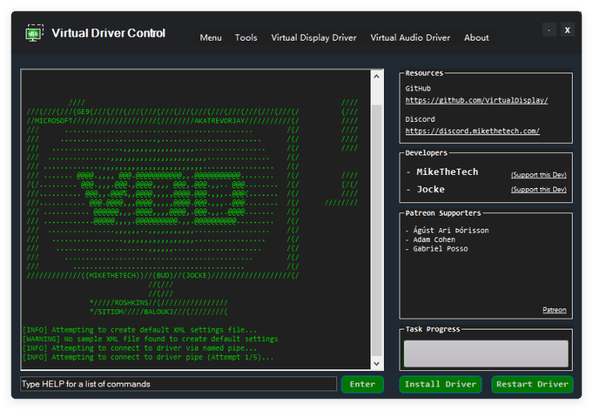Click the console vertical scrollbar thumb
The height and width of the screenshot is (410, 593).
click(x=376, y=230)
